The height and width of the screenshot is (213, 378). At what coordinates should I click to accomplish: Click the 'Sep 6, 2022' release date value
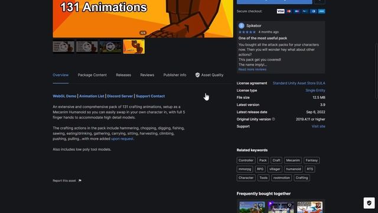315,112
